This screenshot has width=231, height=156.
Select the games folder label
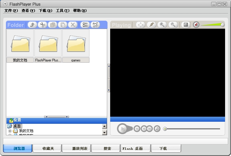pyautogui.click(x=76, y=60)
